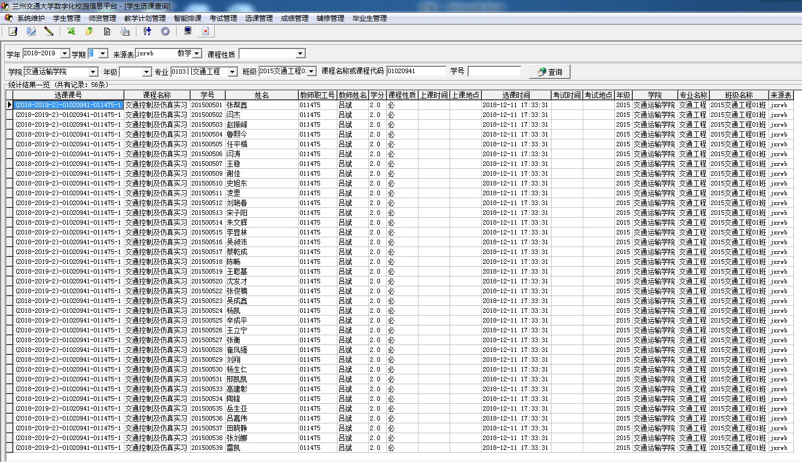
Task: Open the 成绩管理 menu
Action: [x=294, y=18]
